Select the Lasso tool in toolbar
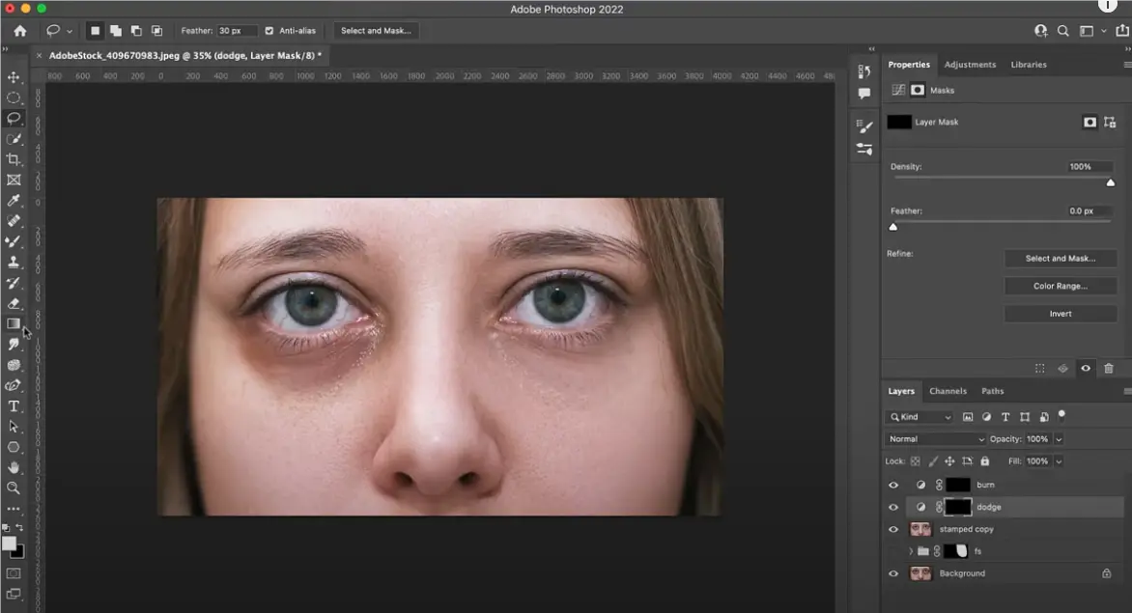Viewport: 1132px width, 613px height. click(x=14, y=118)
